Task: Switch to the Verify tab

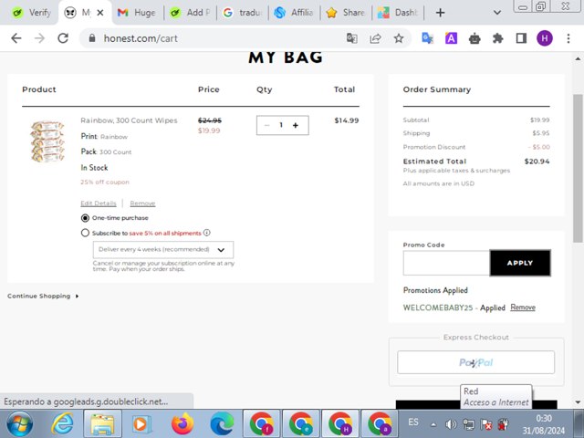Action: 32,13
